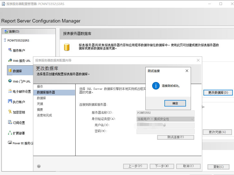Screen dimensions: 234x175
Task: Click the 更改数据库(D) button
Action: pos(218,92)
